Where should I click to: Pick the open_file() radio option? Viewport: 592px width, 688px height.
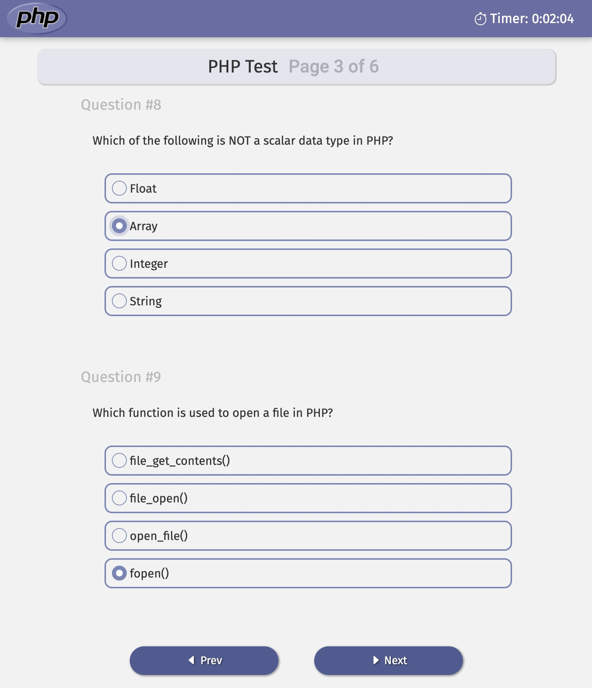pos(119,536)
